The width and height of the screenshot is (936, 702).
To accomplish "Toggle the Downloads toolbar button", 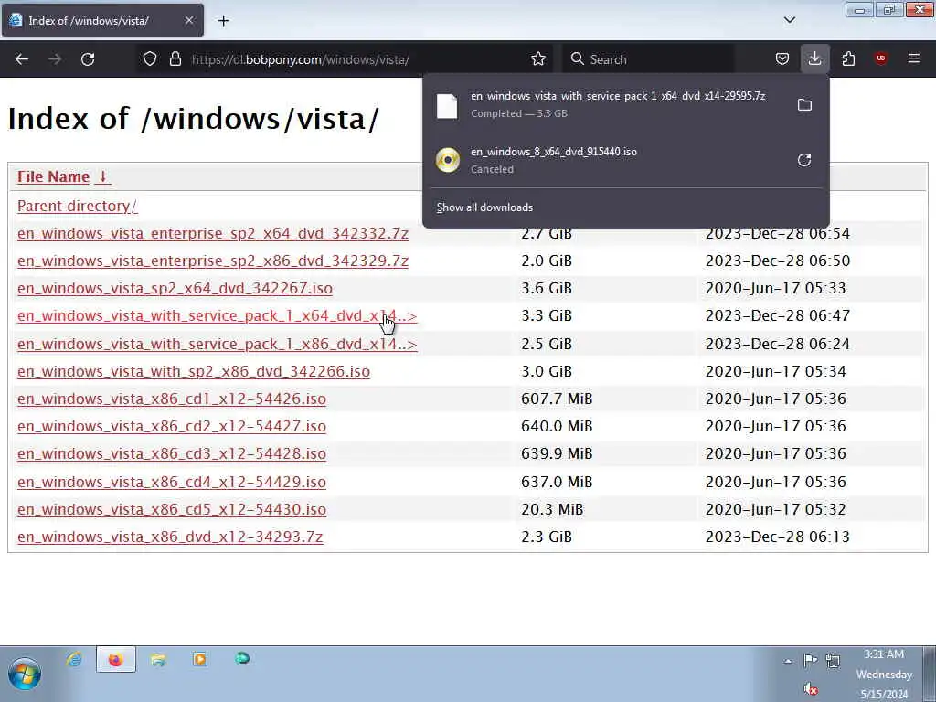I will pos(814,59).
